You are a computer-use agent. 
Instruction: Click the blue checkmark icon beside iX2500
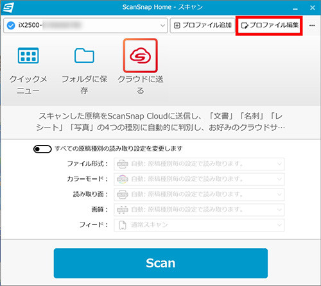coord(11,26)
